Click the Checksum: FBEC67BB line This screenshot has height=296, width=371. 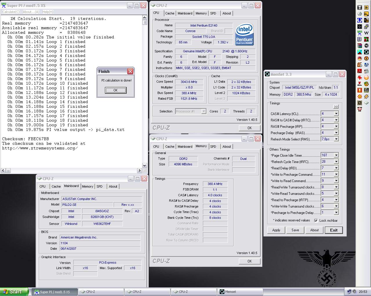26,139
